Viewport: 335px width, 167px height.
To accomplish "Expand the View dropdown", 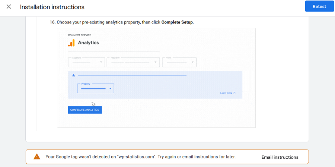I will pos(179,62).
